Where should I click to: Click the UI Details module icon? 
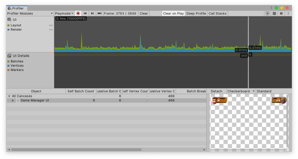(9, 56)
